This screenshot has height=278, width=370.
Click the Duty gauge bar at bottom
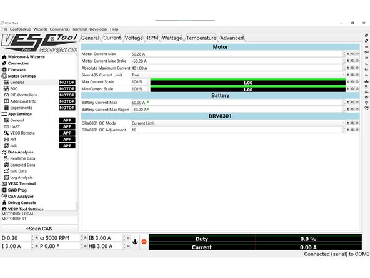255,239
